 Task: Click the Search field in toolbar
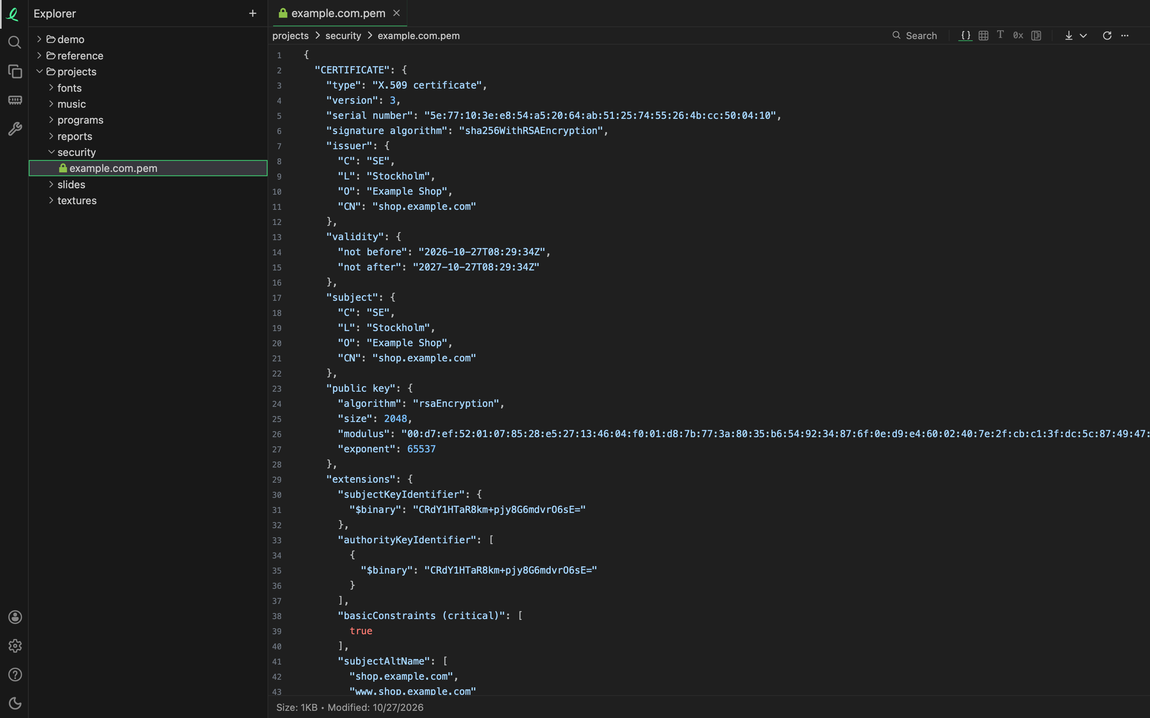pyautogui.click(x=915, y=36)
